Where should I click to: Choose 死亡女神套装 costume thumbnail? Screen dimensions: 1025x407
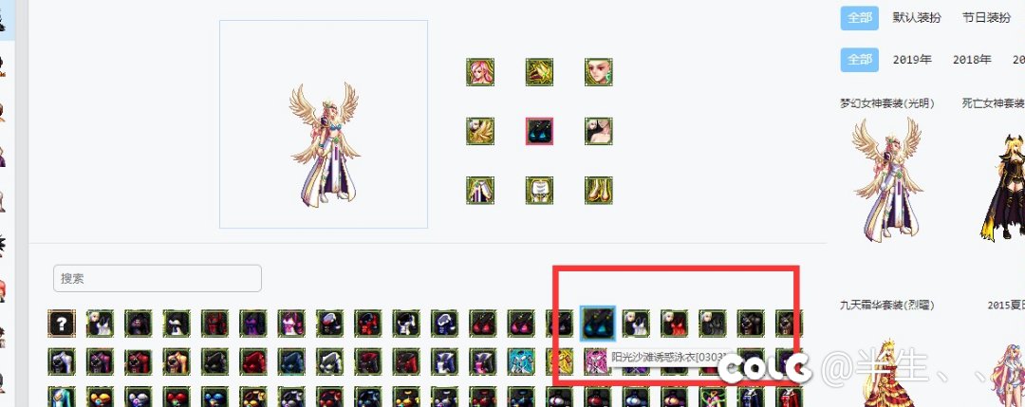click(1003, 186)
